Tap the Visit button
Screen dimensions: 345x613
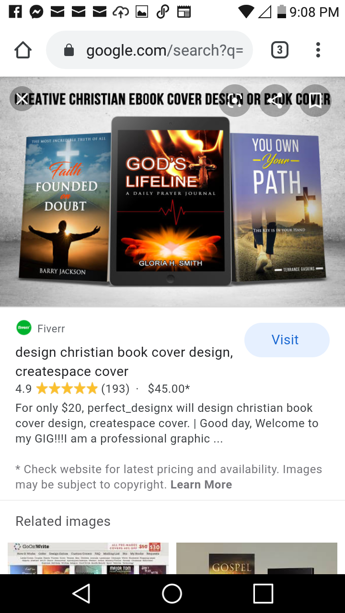click(287, 340)
